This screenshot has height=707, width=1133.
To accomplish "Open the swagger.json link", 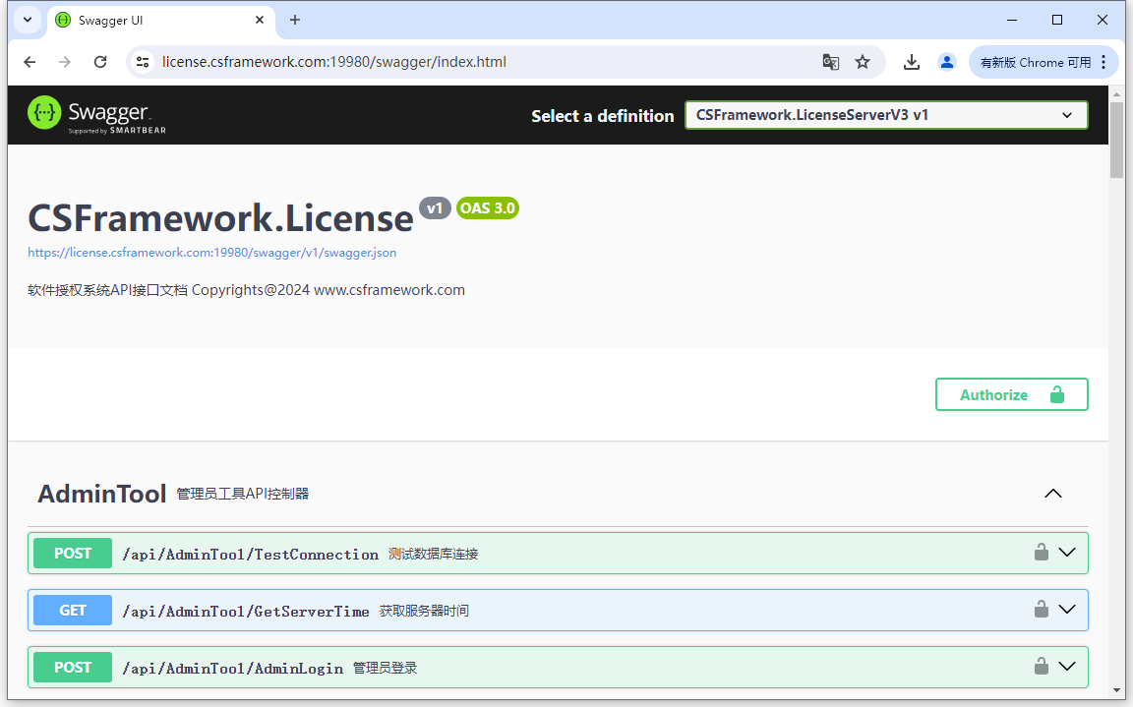I will point(211,253).
